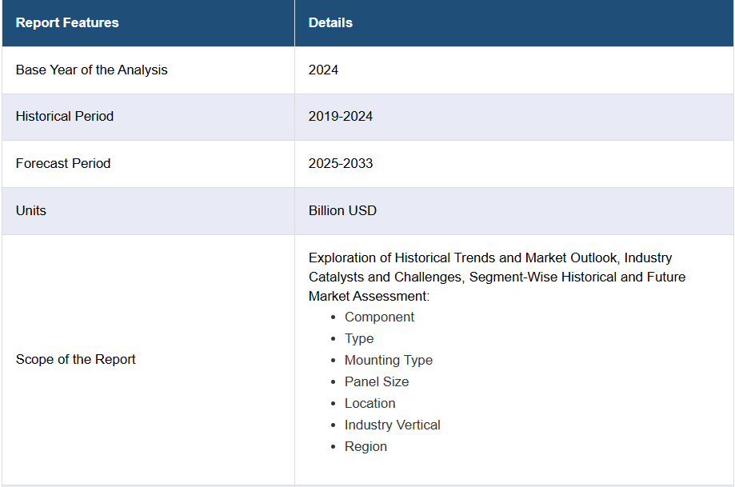
Task: Click the Market Assessment text line
Action: pyautogui.click(x=369, y=296)
